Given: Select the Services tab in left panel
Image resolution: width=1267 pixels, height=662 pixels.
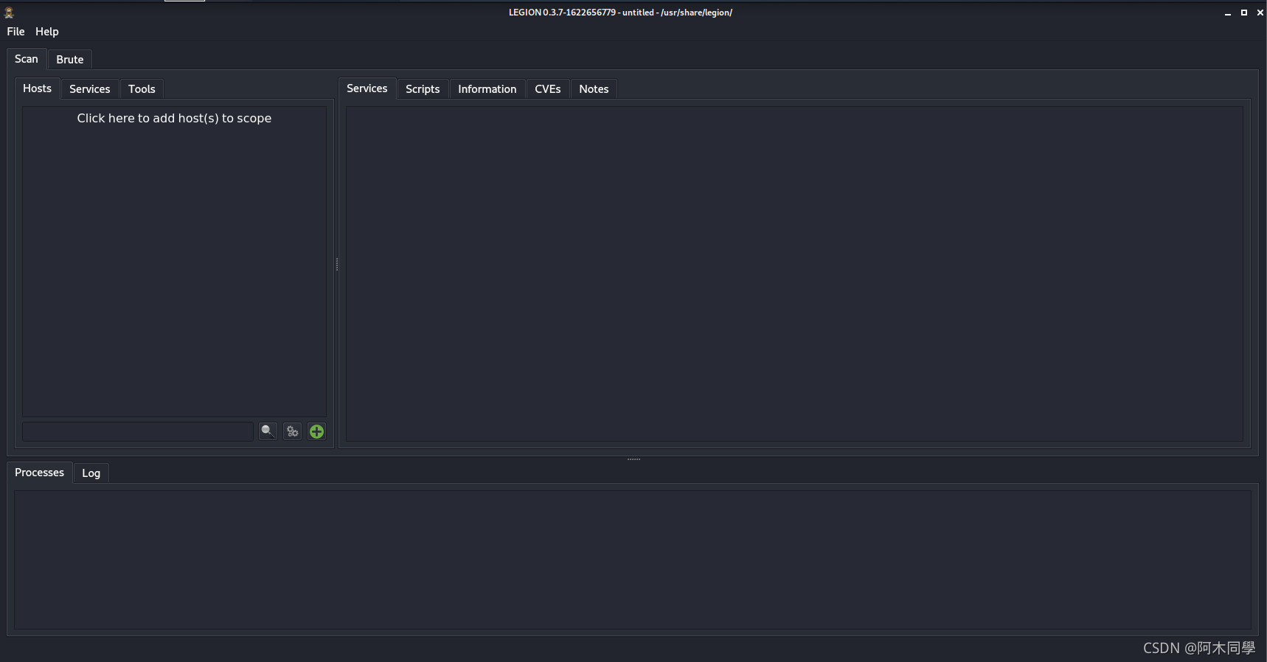Looking at the screenshot, I should pos(90,89).
